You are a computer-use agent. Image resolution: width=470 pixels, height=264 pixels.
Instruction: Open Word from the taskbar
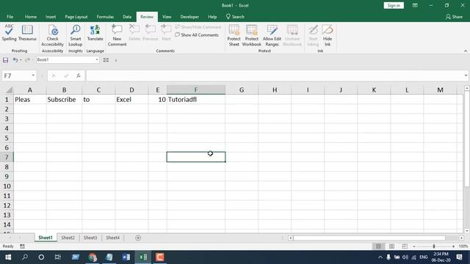click(x=126, y=257)
